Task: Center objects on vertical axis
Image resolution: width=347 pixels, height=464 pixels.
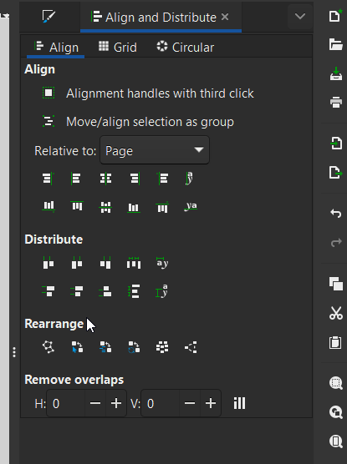Action: pos(105,179)
